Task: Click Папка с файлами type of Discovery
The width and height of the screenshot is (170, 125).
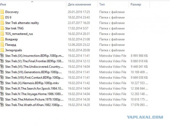Action: 112,12
